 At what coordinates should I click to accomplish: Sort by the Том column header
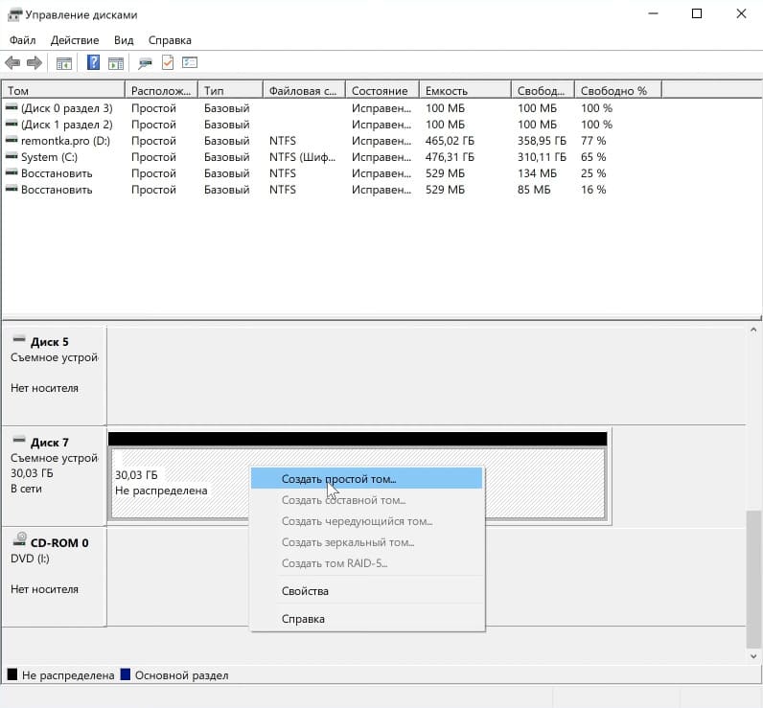pos(63,90)
